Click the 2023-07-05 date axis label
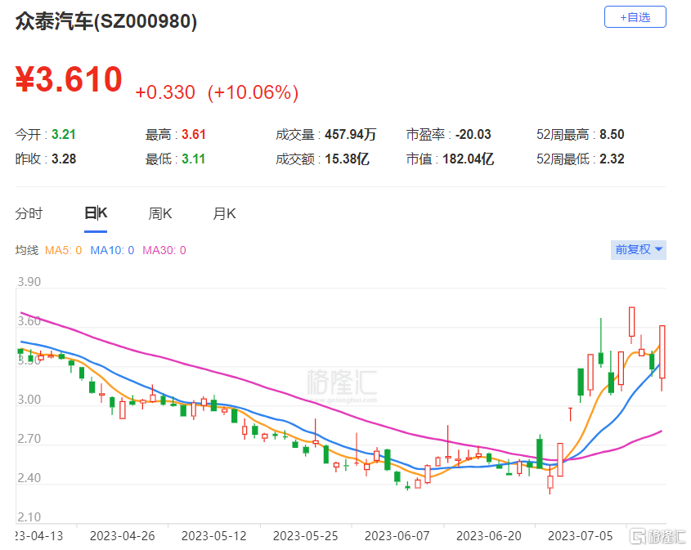The width and height of the screenshot is (691, 550). click(578, 535)
